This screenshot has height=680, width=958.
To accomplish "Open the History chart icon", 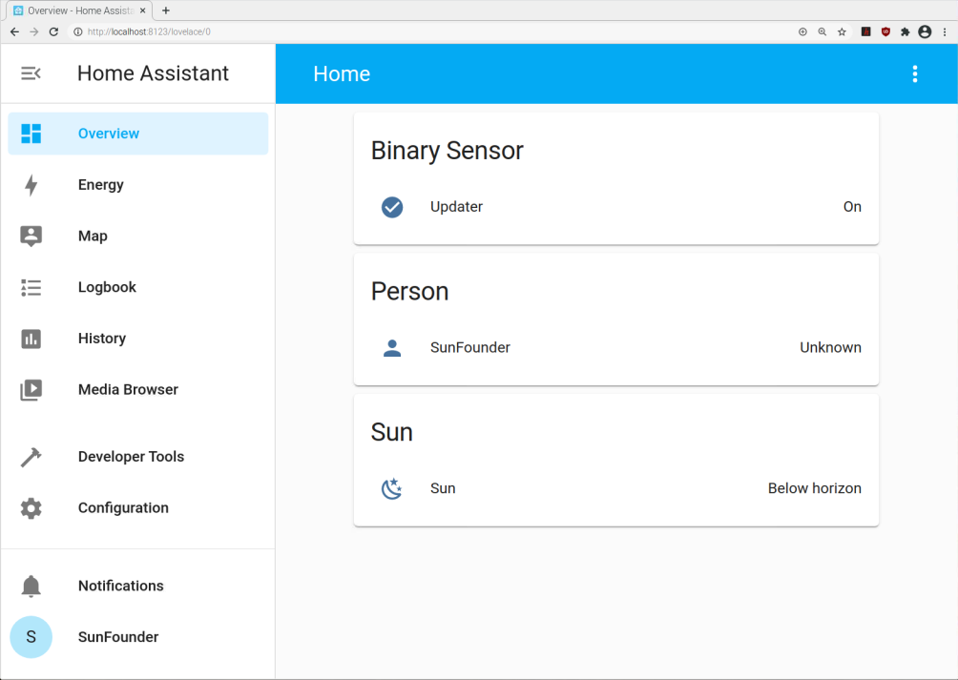I will (31, 339).
